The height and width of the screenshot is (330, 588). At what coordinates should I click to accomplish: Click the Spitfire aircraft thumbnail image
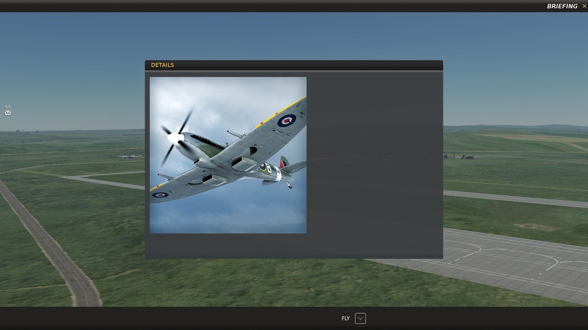tap(228, 155)
